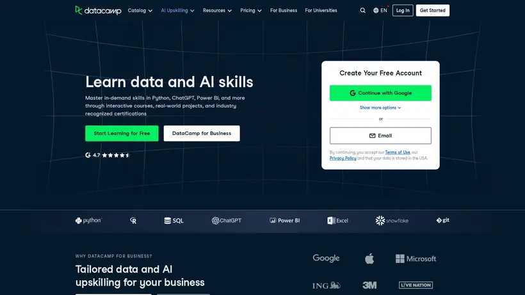The height and width of the screenshot is (295, 525).
Task: Click DataCamp for Business button
Action: [202, 134]
